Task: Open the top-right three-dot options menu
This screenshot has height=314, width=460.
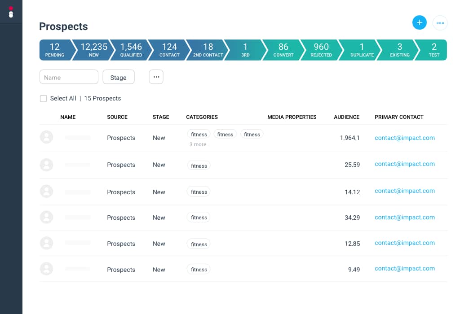Action: (x=440, y=23)
